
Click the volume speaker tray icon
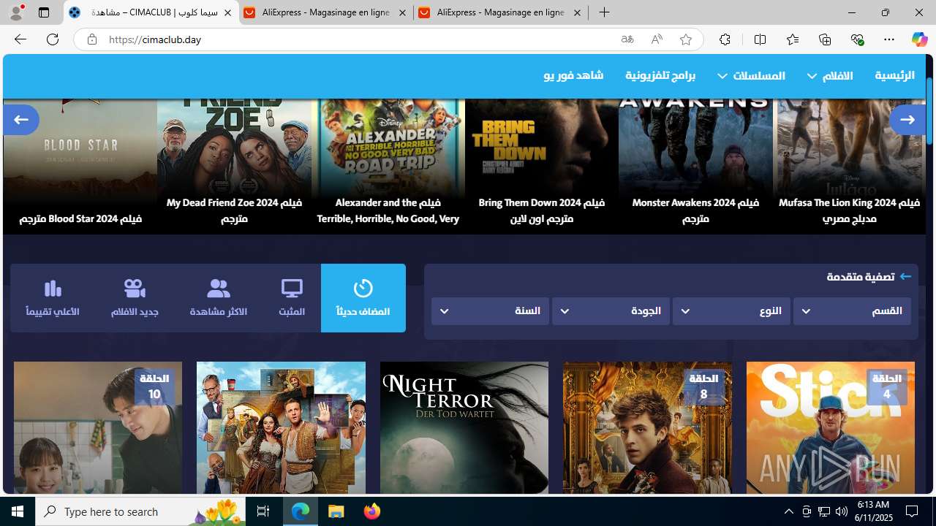click(842, 511)
